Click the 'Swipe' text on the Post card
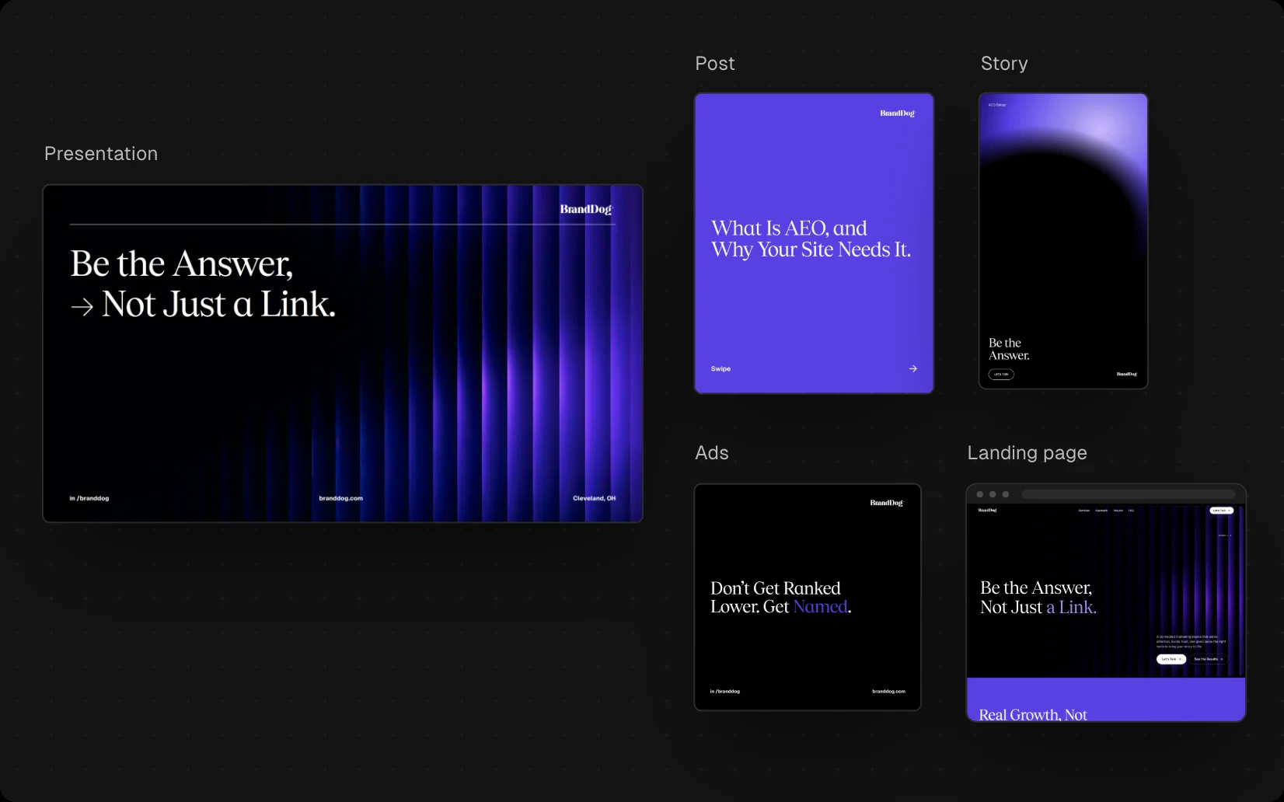 pos(721,369)
